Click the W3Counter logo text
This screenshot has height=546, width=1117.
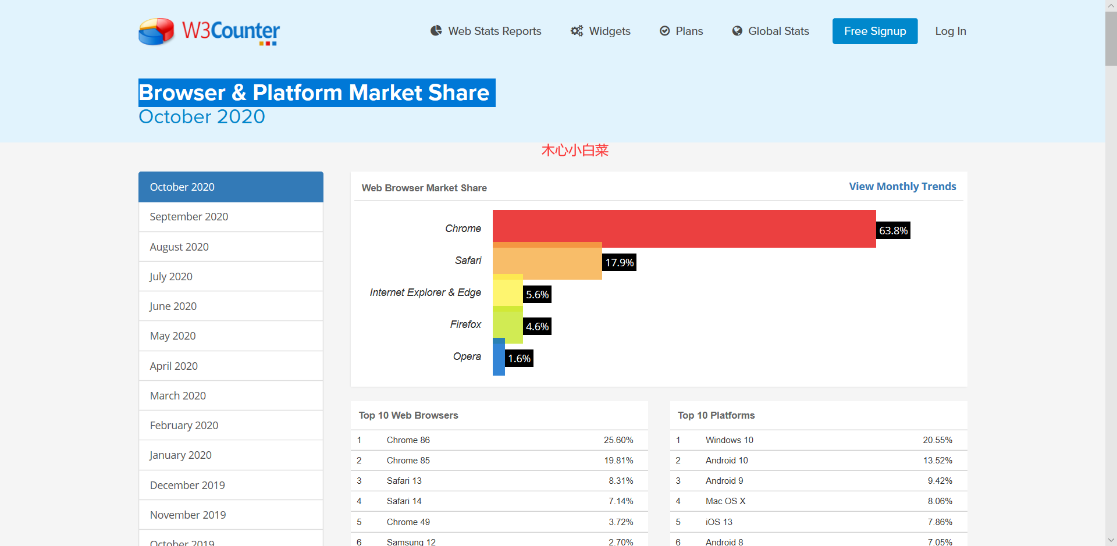click(x=231, y=31)
